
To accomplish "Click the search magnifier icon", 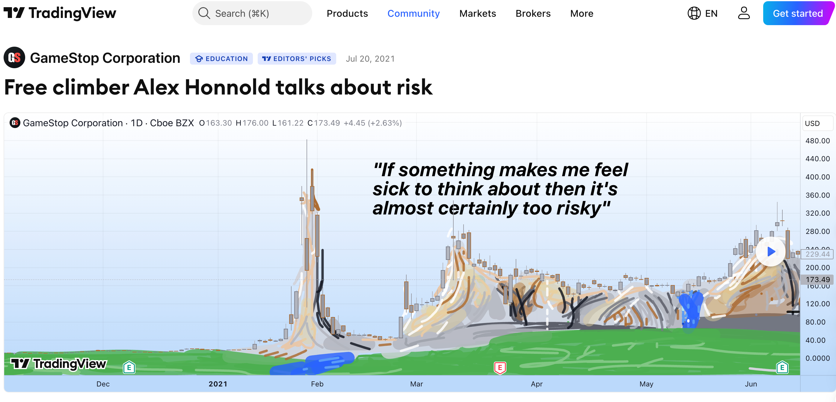I will 204,13.
